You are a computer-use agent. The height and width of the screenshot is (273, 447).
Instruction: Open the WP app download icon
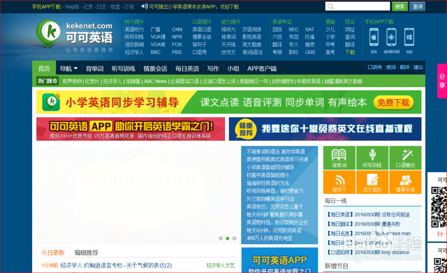(409, 37)
